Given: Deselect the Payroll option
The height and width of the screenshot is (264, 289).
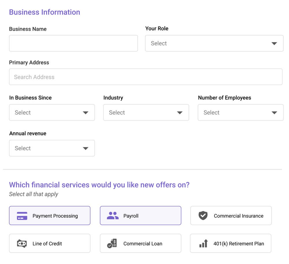Looking at the screenshot, I should tap(141, 216).
